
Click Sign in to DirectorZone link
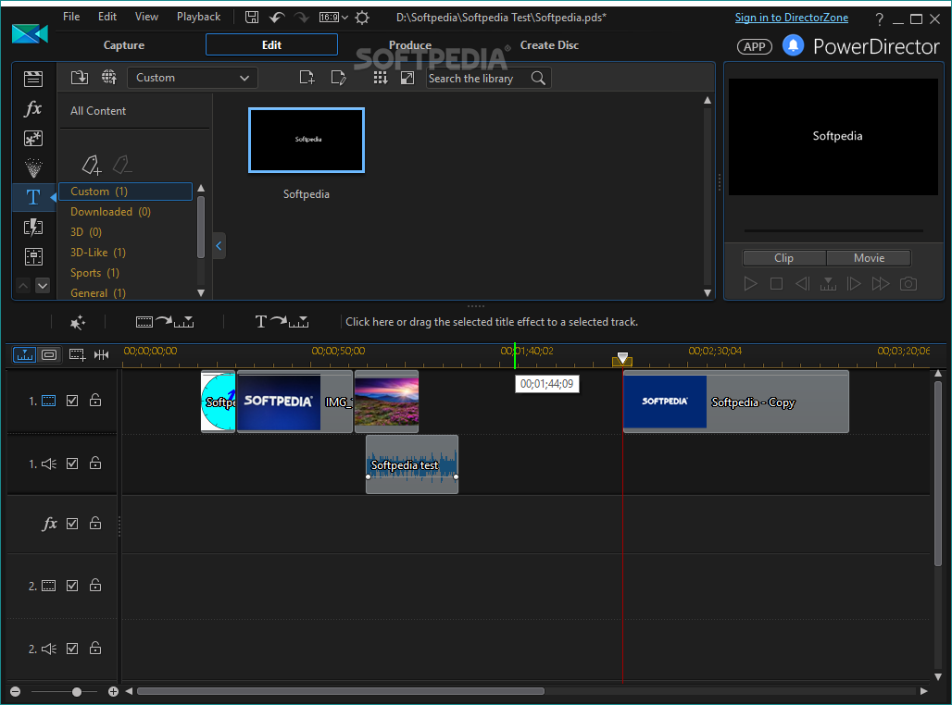coord(791,18)
